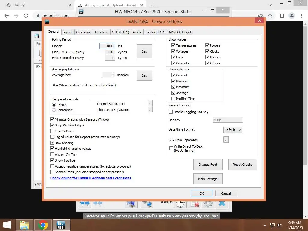308x231 pixels.
Task: Confirm settings with OK
Action: click(202, 193)
